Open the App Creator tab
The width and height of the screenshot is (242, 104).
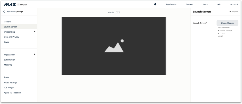coord(171,4)
